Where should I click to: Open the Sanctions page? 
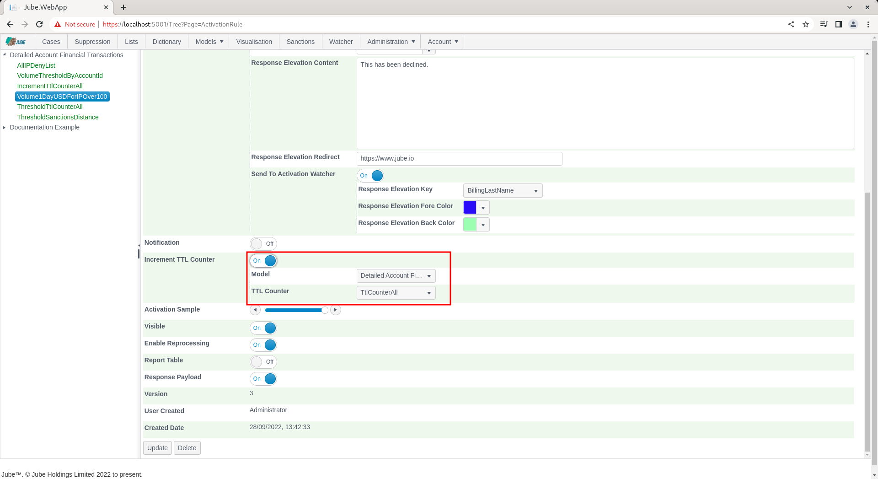300,42
